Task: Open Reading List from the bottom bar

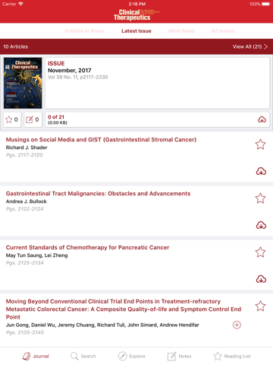Action: 232,356
